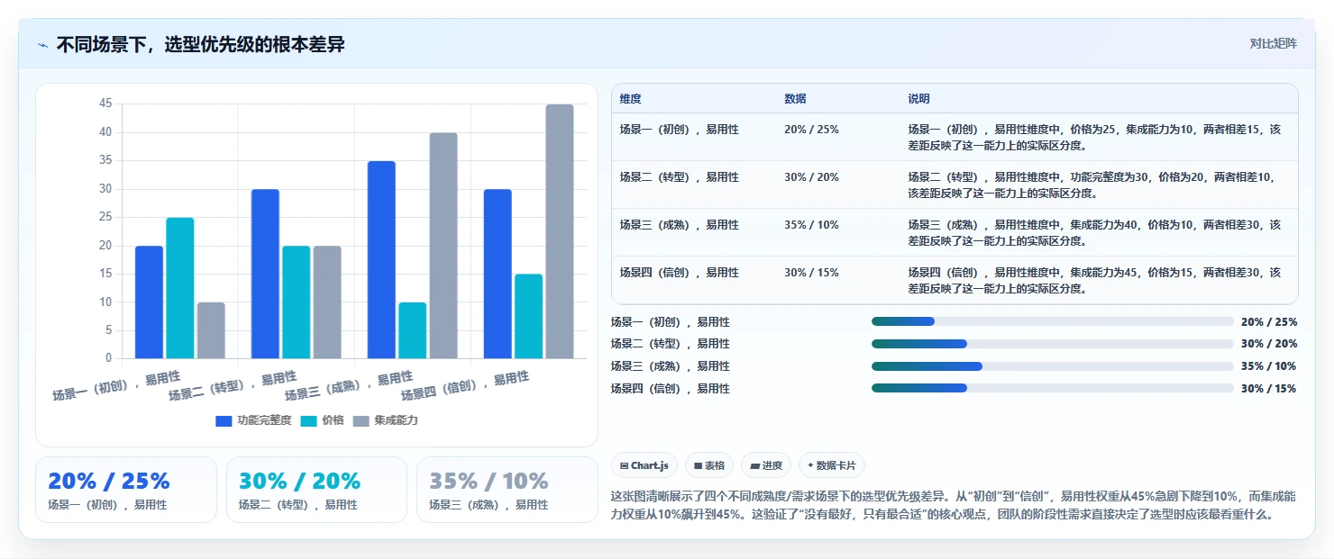1334x559 pixels.
Task: Click the 对比矩阵 label in the header
Action: click(x=1274, y=44)
